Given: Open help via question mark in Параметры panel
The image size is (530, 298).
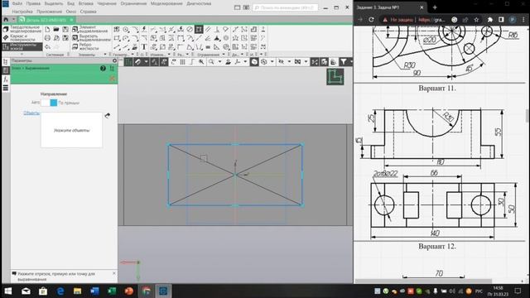Looking at the screenshot, I should tap(103, 68).
